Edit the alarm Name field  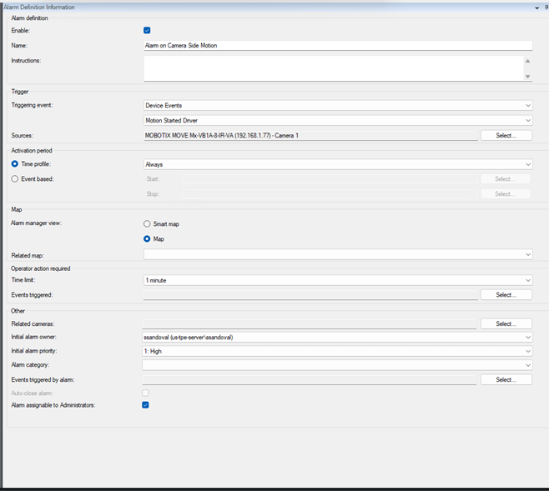coord(338,46)
